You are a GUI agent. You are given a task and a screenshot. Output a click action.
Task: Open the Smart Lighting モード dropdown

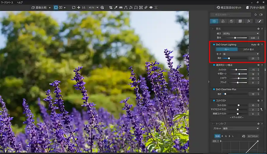tap(241, 54)
